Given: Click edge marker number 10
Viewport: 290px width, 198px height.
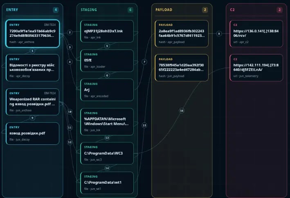Looking at the screenshot, I should 70,112.
